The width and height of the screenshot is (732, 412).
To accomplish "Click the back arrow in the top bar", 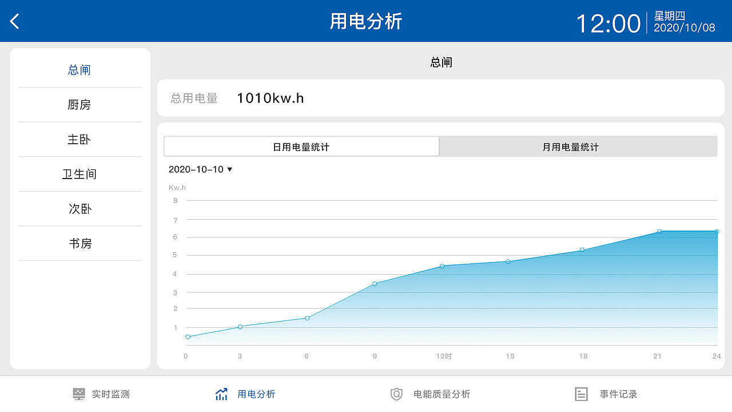I will pos(14,21).
